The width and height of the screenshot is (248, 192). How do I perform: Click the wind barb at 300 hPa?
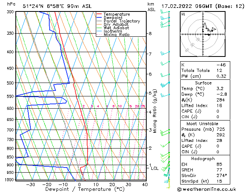click(x=165, y=12)
